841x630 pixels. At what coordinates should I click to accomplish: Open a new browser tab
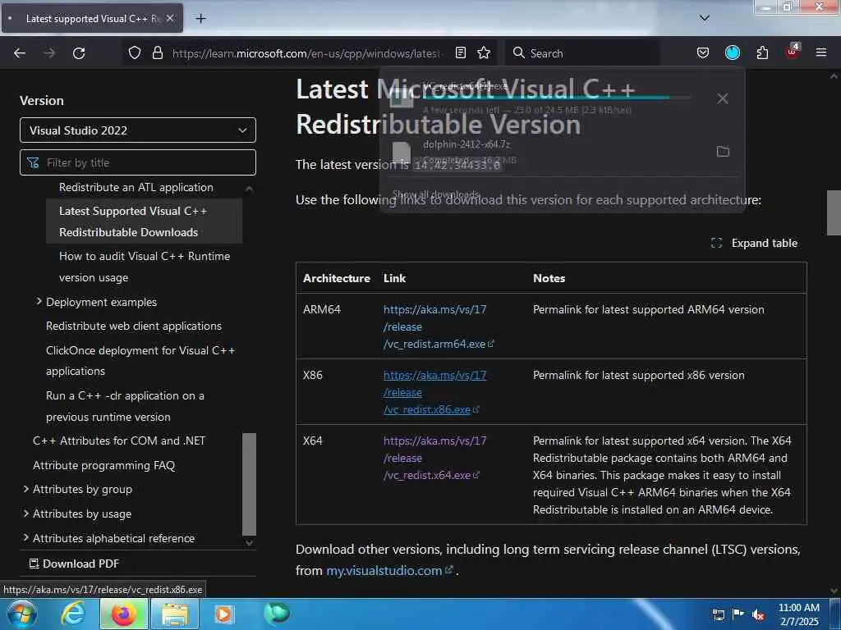point(200,19)
